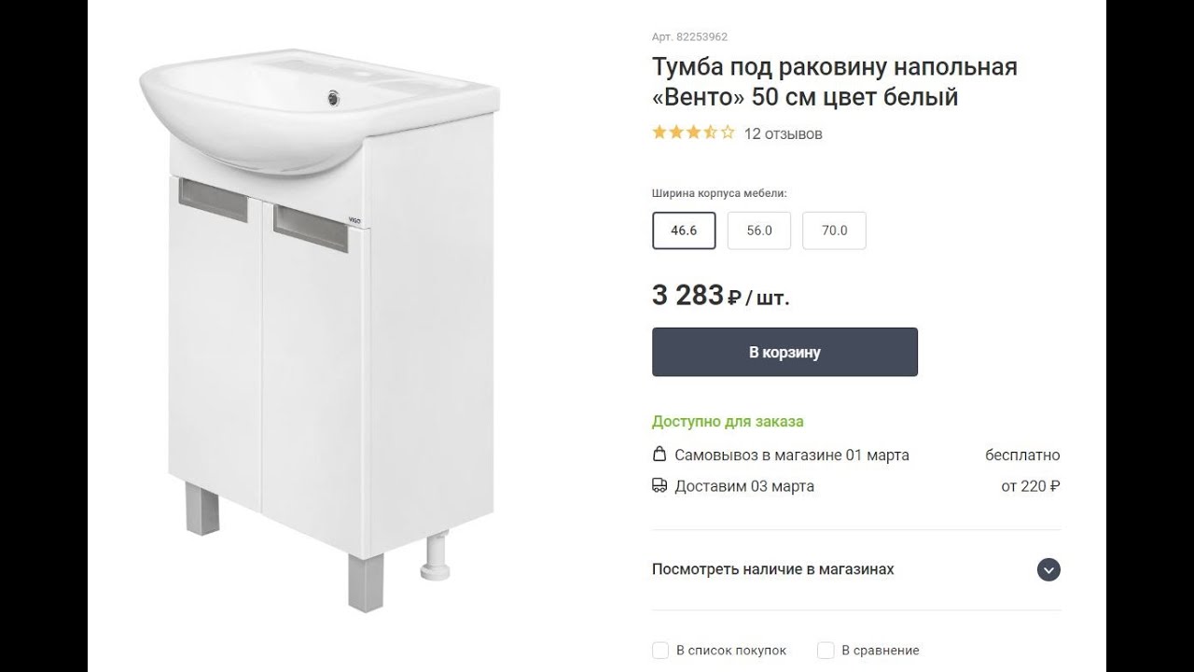The width and height of the screenshot is (1194, 672).
Task: Enable the В сравнение checkbox
Action: coord(826,651)
